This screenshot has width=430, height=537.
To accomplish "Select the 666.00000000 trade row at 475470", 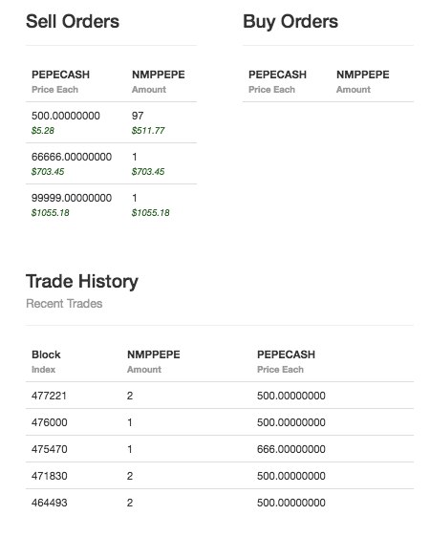I will click(x=220, y=449).
